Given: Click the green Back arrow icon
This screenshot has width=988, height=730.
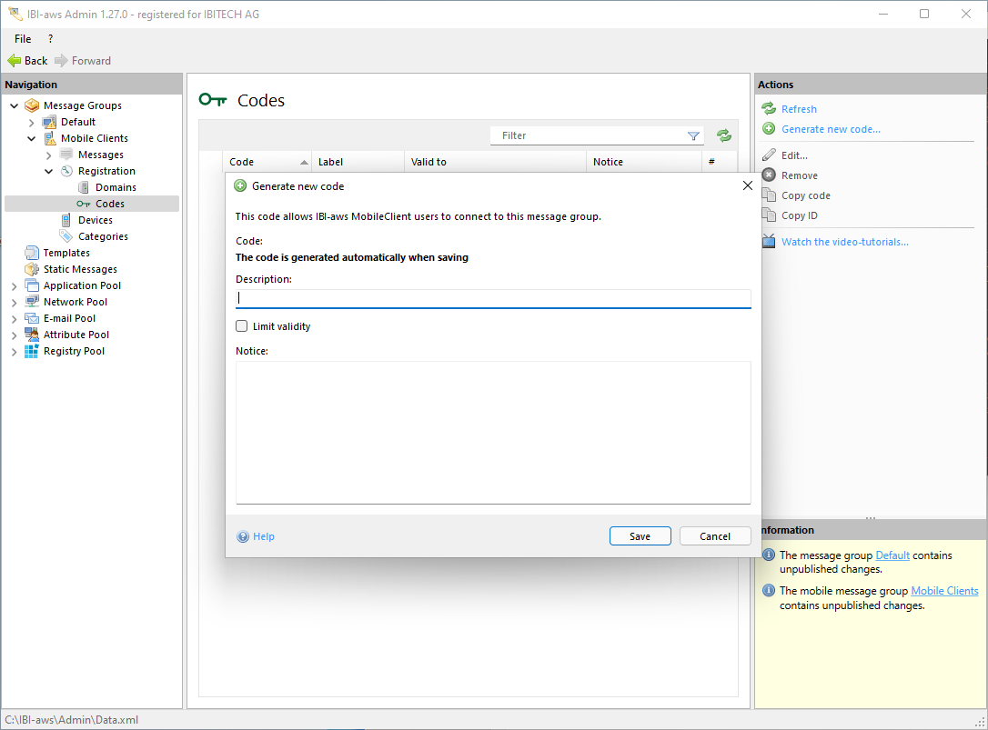Looking at the screenshot, I should tap(14, 61).
